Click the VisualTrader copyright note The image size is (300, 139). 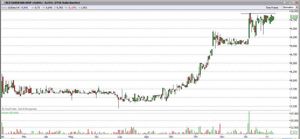pos(19,109)
